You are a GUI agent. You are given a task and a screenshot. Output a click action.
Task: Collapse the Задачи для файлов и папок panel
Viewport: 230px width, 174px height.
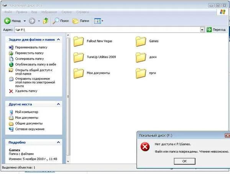pyautogui.click(x=58, y=39)
